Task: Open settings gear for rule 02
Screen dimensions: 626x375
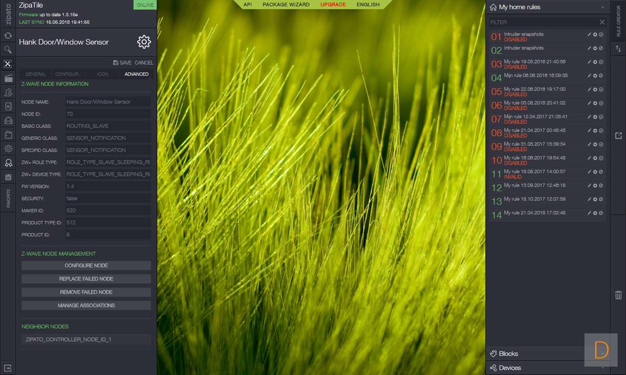Action: click(595, 48)
